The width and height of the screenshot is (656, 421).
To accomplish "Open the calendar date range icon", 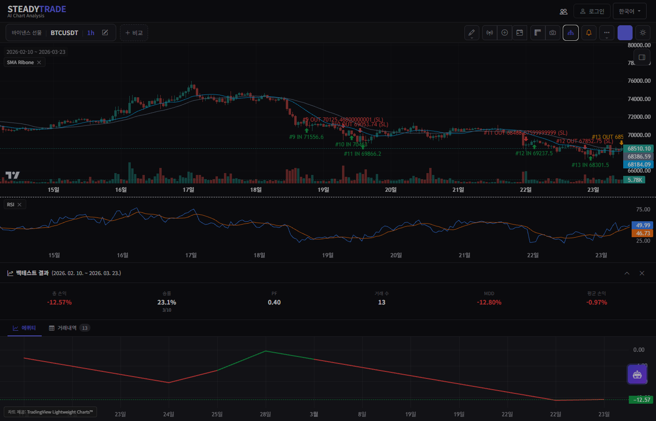I will coord(520,33).
